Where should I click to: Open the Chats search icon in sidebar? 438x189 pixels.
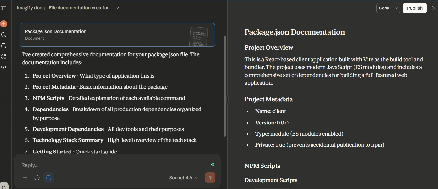click(x=4, y=35)
